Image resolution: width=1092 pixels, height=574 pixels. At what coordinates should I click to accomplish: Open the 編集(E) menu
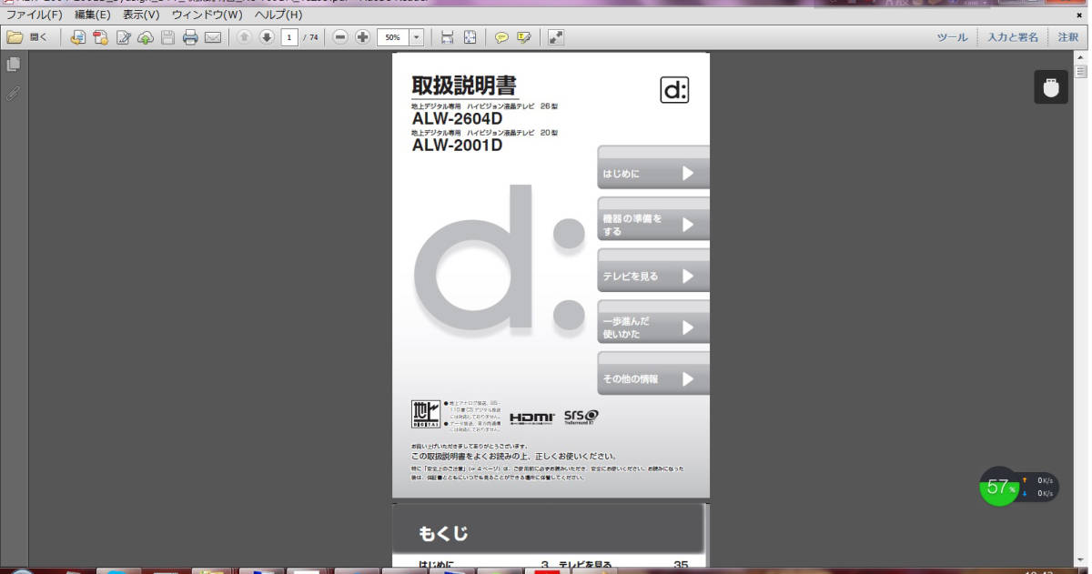(x=92, y=15)
